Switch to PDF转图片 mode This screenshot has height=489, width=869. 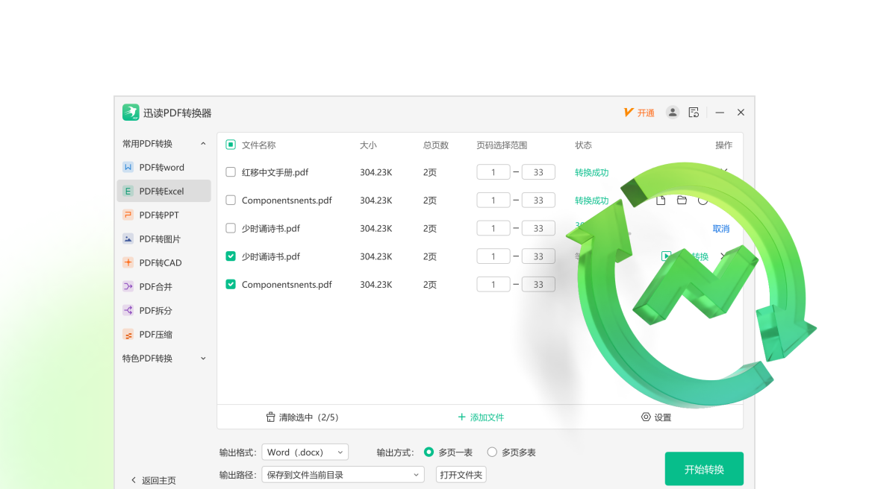click(164, 239)
